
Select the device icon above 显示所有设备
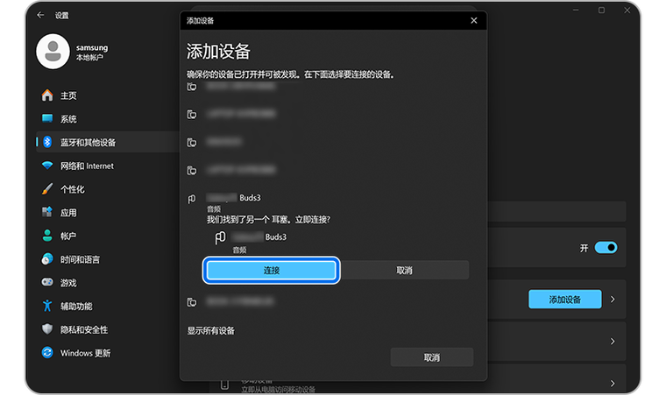[192, 302]
